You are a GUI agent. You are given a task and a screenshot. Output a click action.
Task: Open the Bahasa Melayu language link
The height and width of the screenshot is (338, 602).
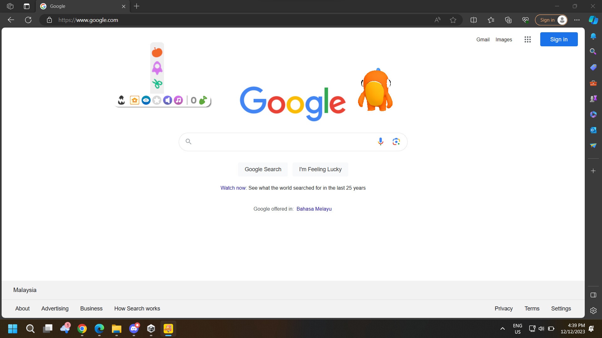[x=314, y=209]
